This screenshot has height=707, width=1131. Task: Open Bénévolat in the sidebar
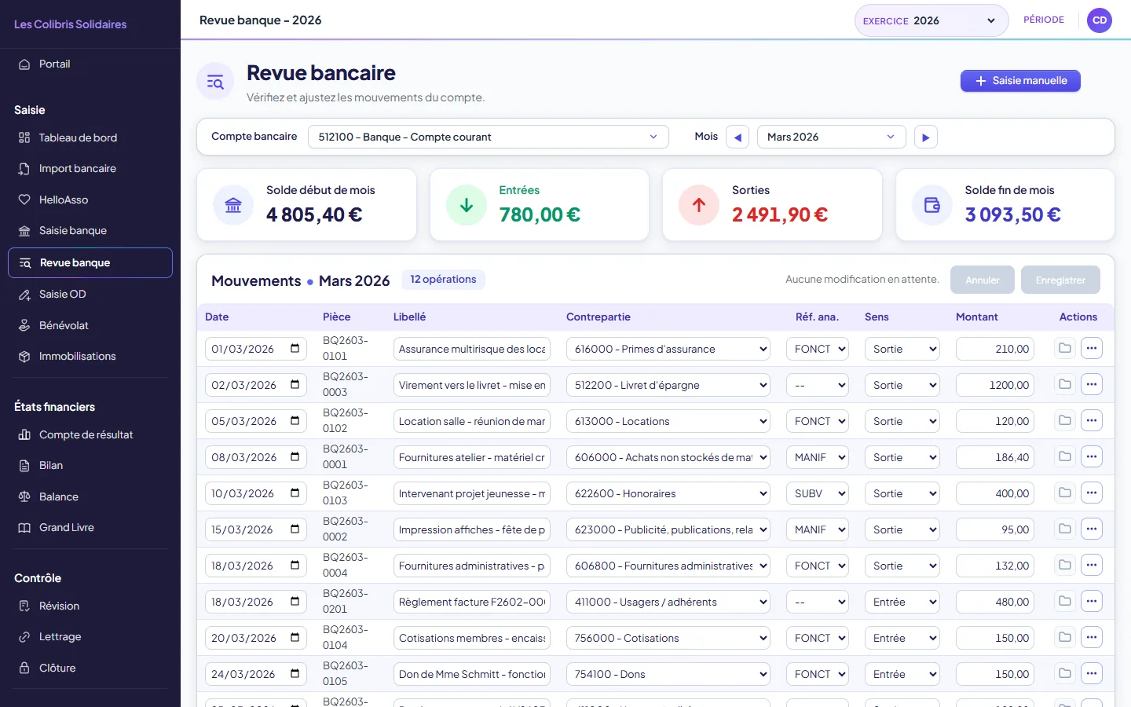click(90, 325)
